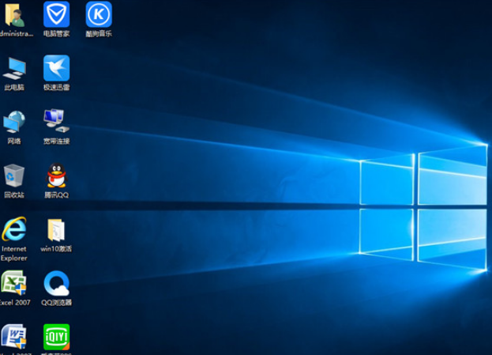Select the 网络 (Network) icon
Image resolution: width=492 pixels, height=355 pixels.
coord(14,121)
